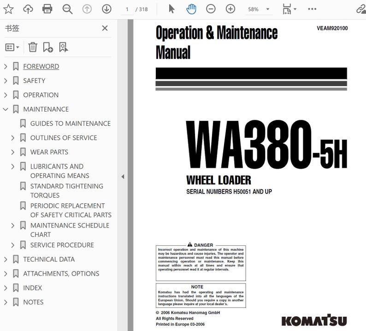This screenshot has height=331, width=366.
Task: Expand the OPERATION bookmark
Action: [6, 95]
